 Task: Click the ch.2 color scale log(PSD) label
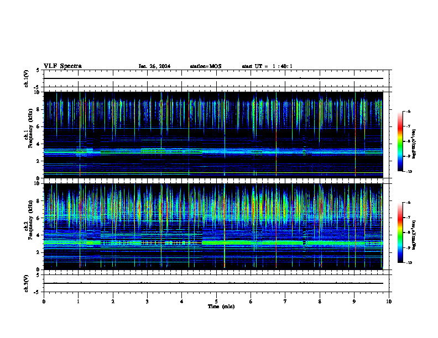414,235
